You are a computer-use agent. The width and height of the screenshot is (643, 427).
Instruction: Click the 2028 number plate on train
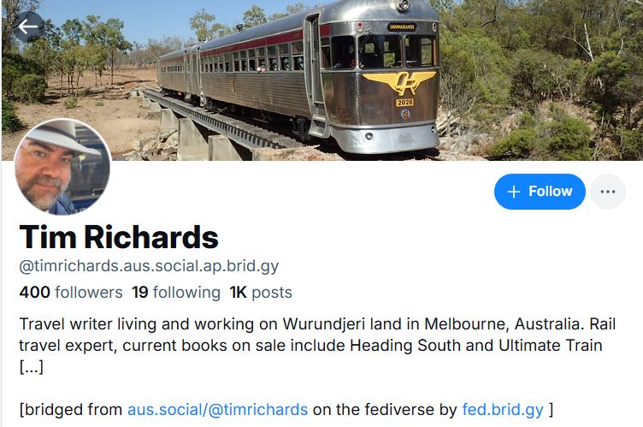(x=404, y=102)
